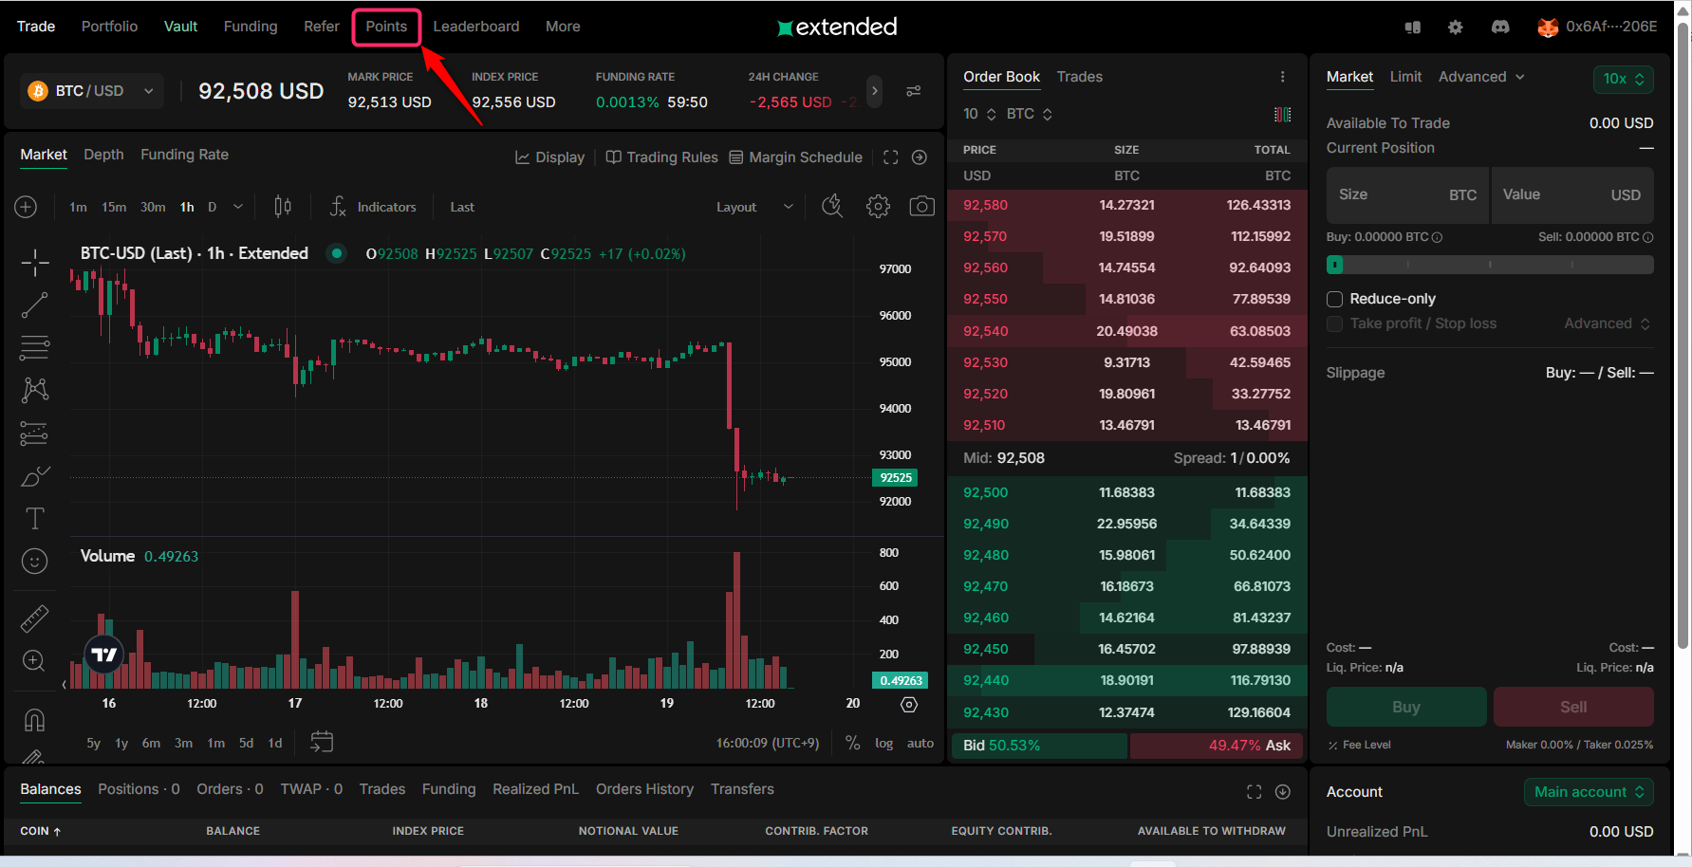Viewport: 1692px width, 867px height.
Task: Select the ruler measure tool
Action: (x=35, y=618)
